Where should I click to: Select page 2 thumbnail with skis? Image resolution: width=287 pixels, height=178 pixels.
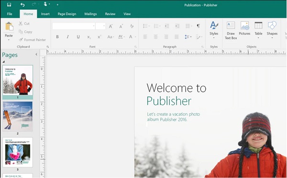pyautogui.click(x=18, y=116)
